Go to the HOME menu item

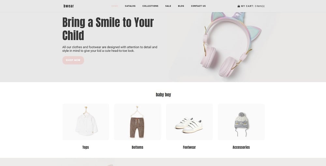(114, 6)
